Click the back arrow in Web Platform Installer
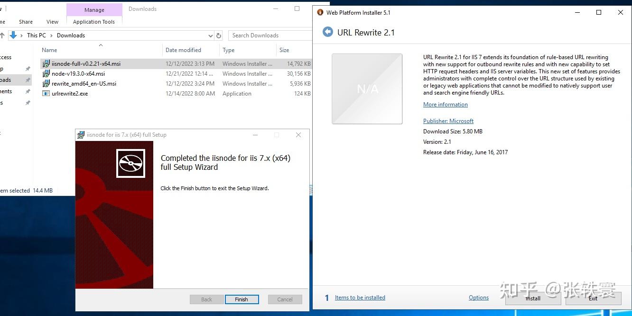632x316 pixels. click(x=327, y=32)
